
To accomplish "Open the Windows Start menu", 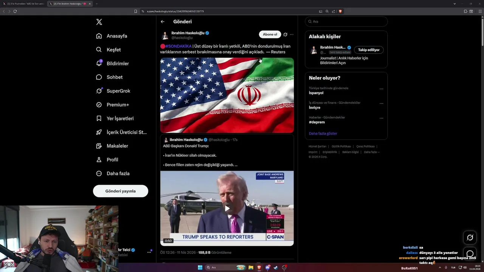I will pos(200,267).
